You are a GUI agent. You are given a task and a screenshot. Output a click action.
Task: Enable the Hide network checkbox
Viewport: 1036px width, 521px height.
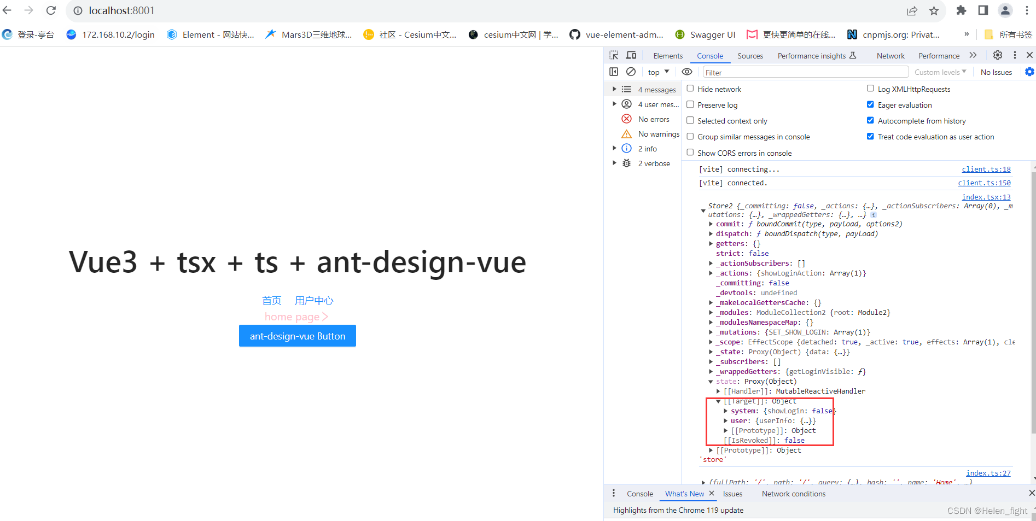690,89
